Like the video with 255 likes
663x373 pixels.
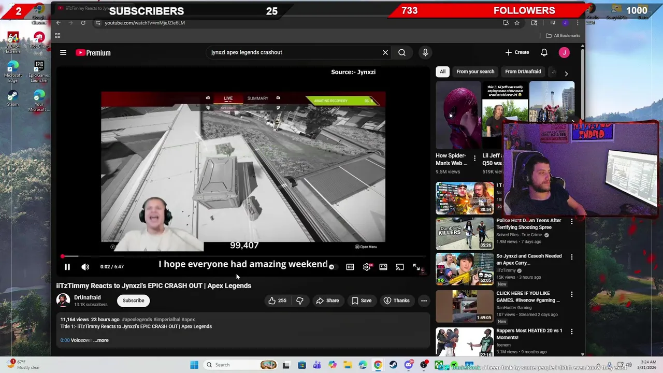pos(278,300)
